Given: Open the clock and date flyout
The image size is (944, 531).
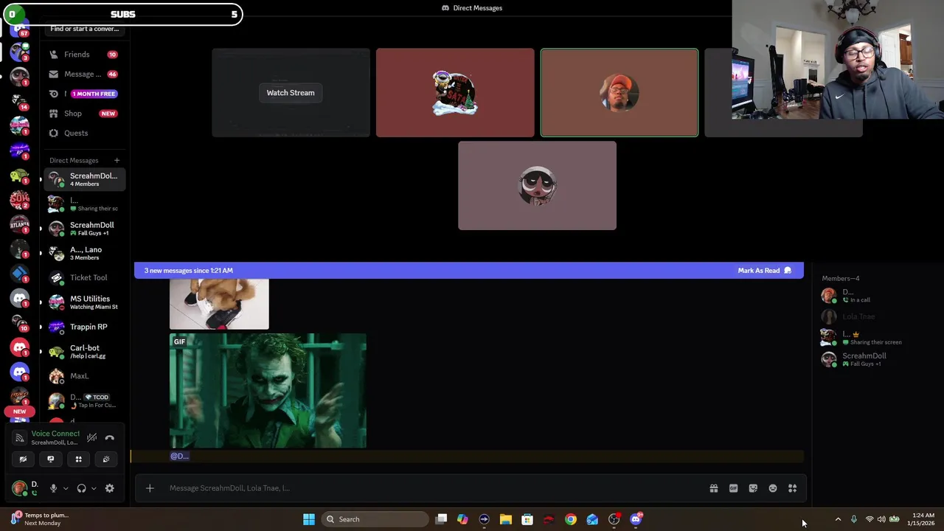Looking at the screenshot, I should [920, 519].
